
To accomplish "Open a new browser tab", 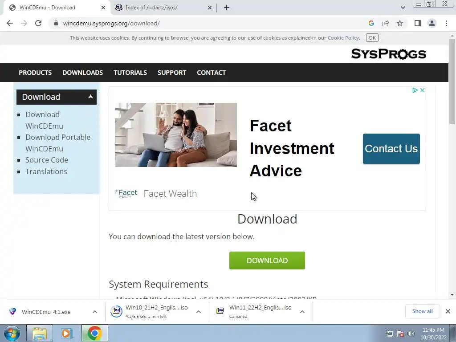I will (x=227, y=8).
